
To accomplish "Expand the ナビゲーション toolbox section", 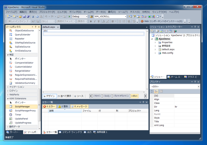I will click(8, 87).
